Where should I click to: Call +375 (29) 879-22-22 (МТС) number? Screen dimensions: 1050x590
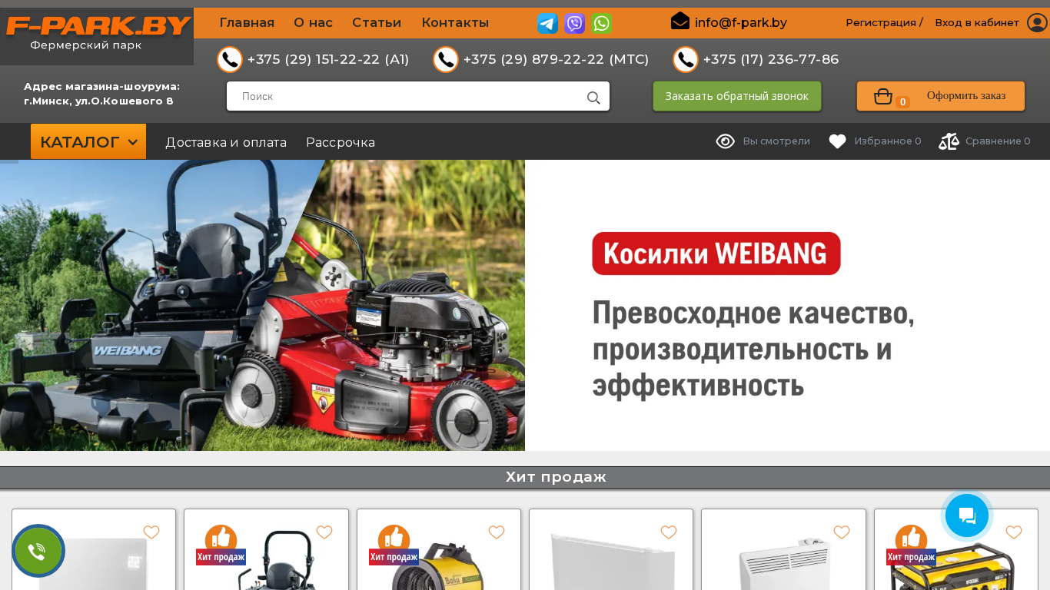556,59
